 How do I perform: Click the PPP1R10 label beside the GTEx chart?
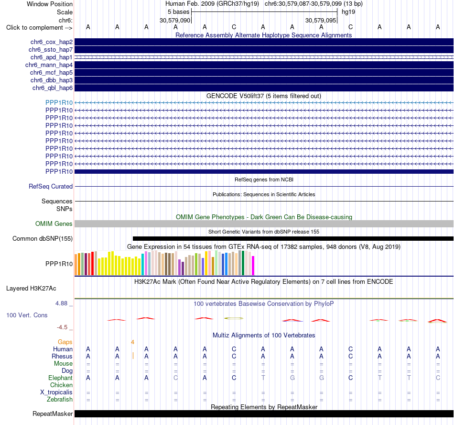pos(59,264)
